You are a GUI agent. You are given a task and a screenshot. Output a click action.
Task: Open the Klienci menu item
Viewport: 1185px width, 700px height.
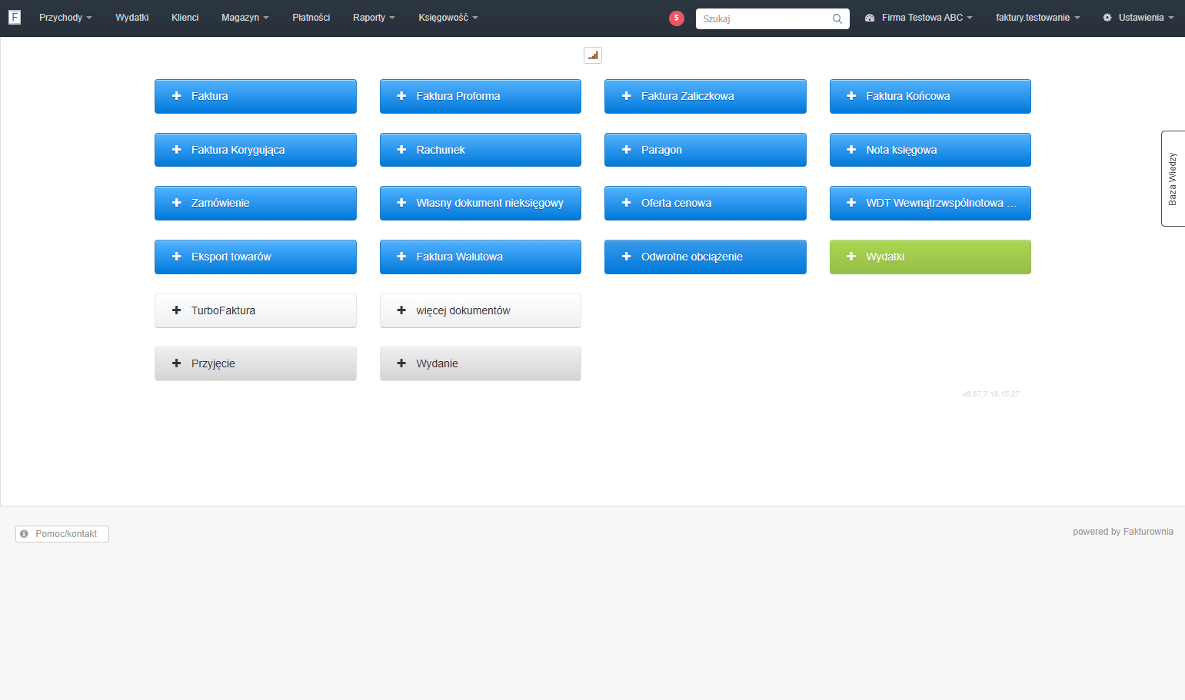(185, 18)
